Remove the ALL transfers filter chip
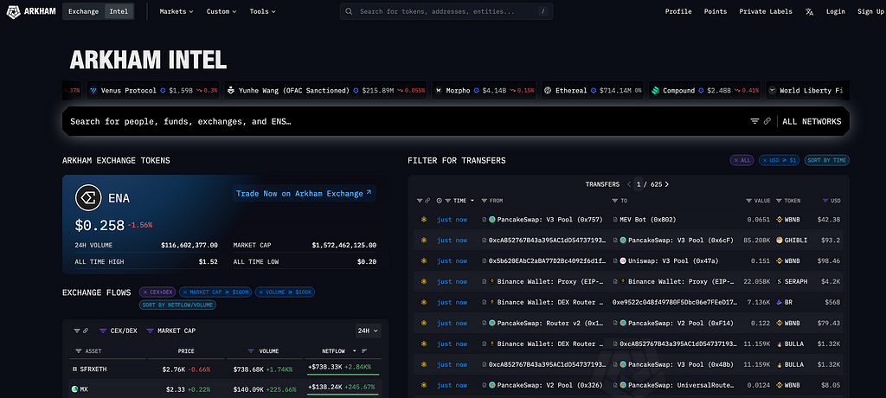This screenshot has height=398, width=886. (x=742, y=161)
